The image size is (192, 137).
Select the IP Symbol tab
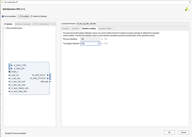click(x=8, y=24)
